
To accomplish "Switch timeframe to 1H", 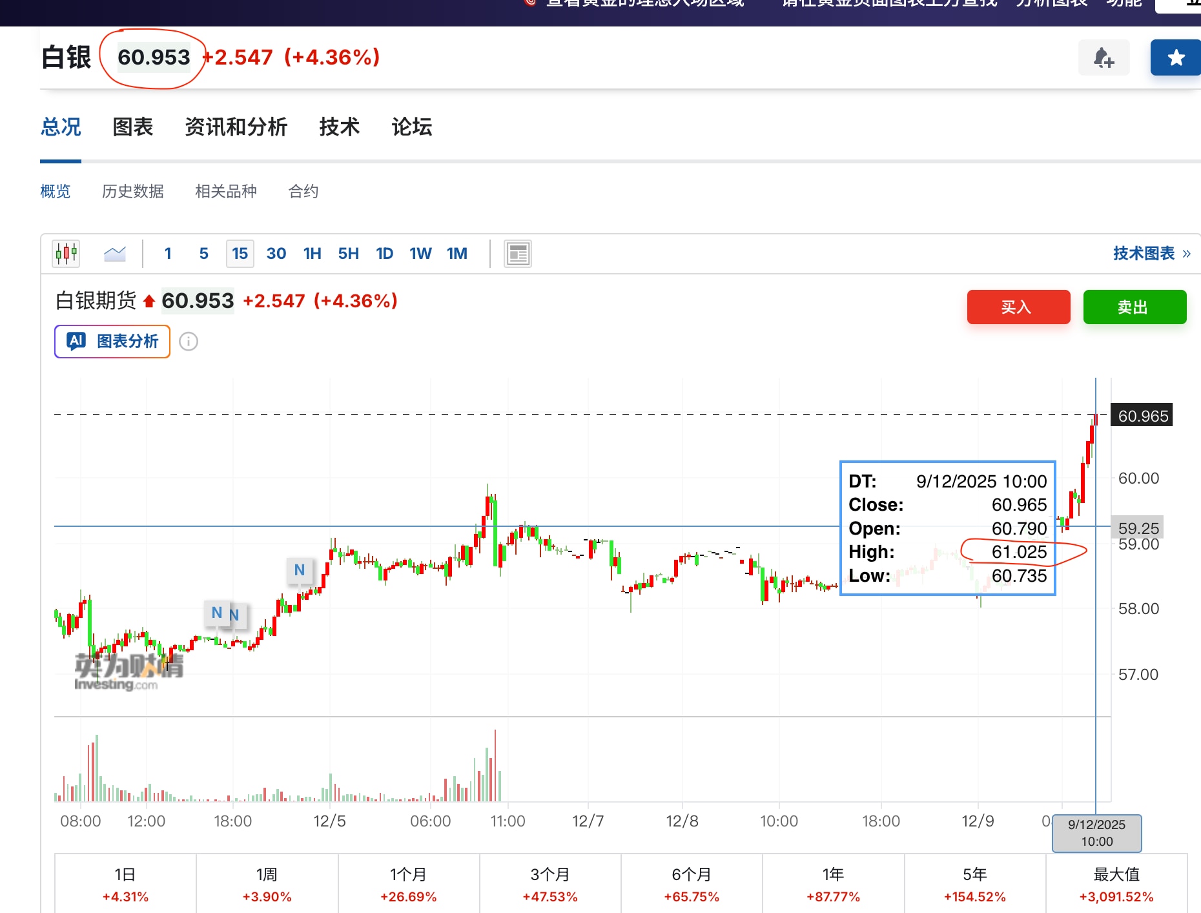I will coord(312,253).
